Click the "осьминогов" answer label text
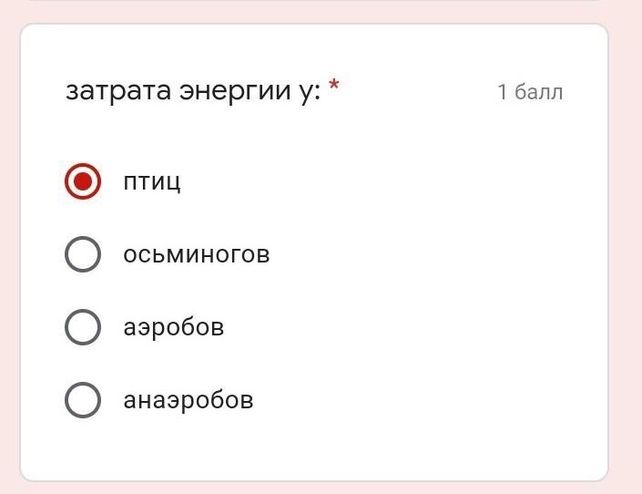This screenshot has height=494, width=642. tap(197, 254)
